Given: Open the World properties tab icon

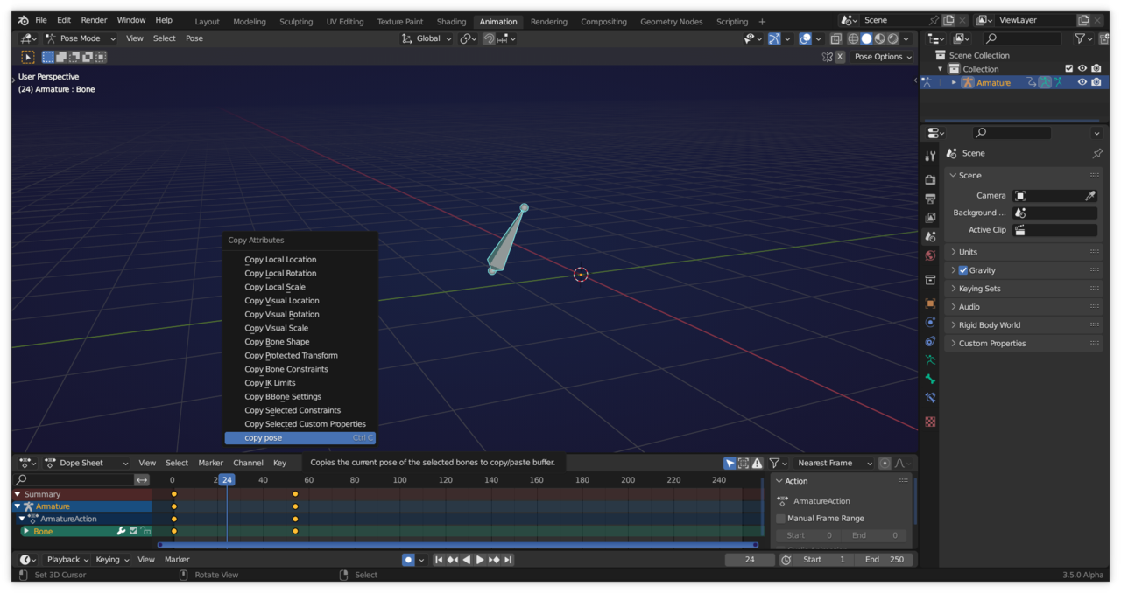Looking at the screenshot, I should pyautogui.click(x=930, y=256).
